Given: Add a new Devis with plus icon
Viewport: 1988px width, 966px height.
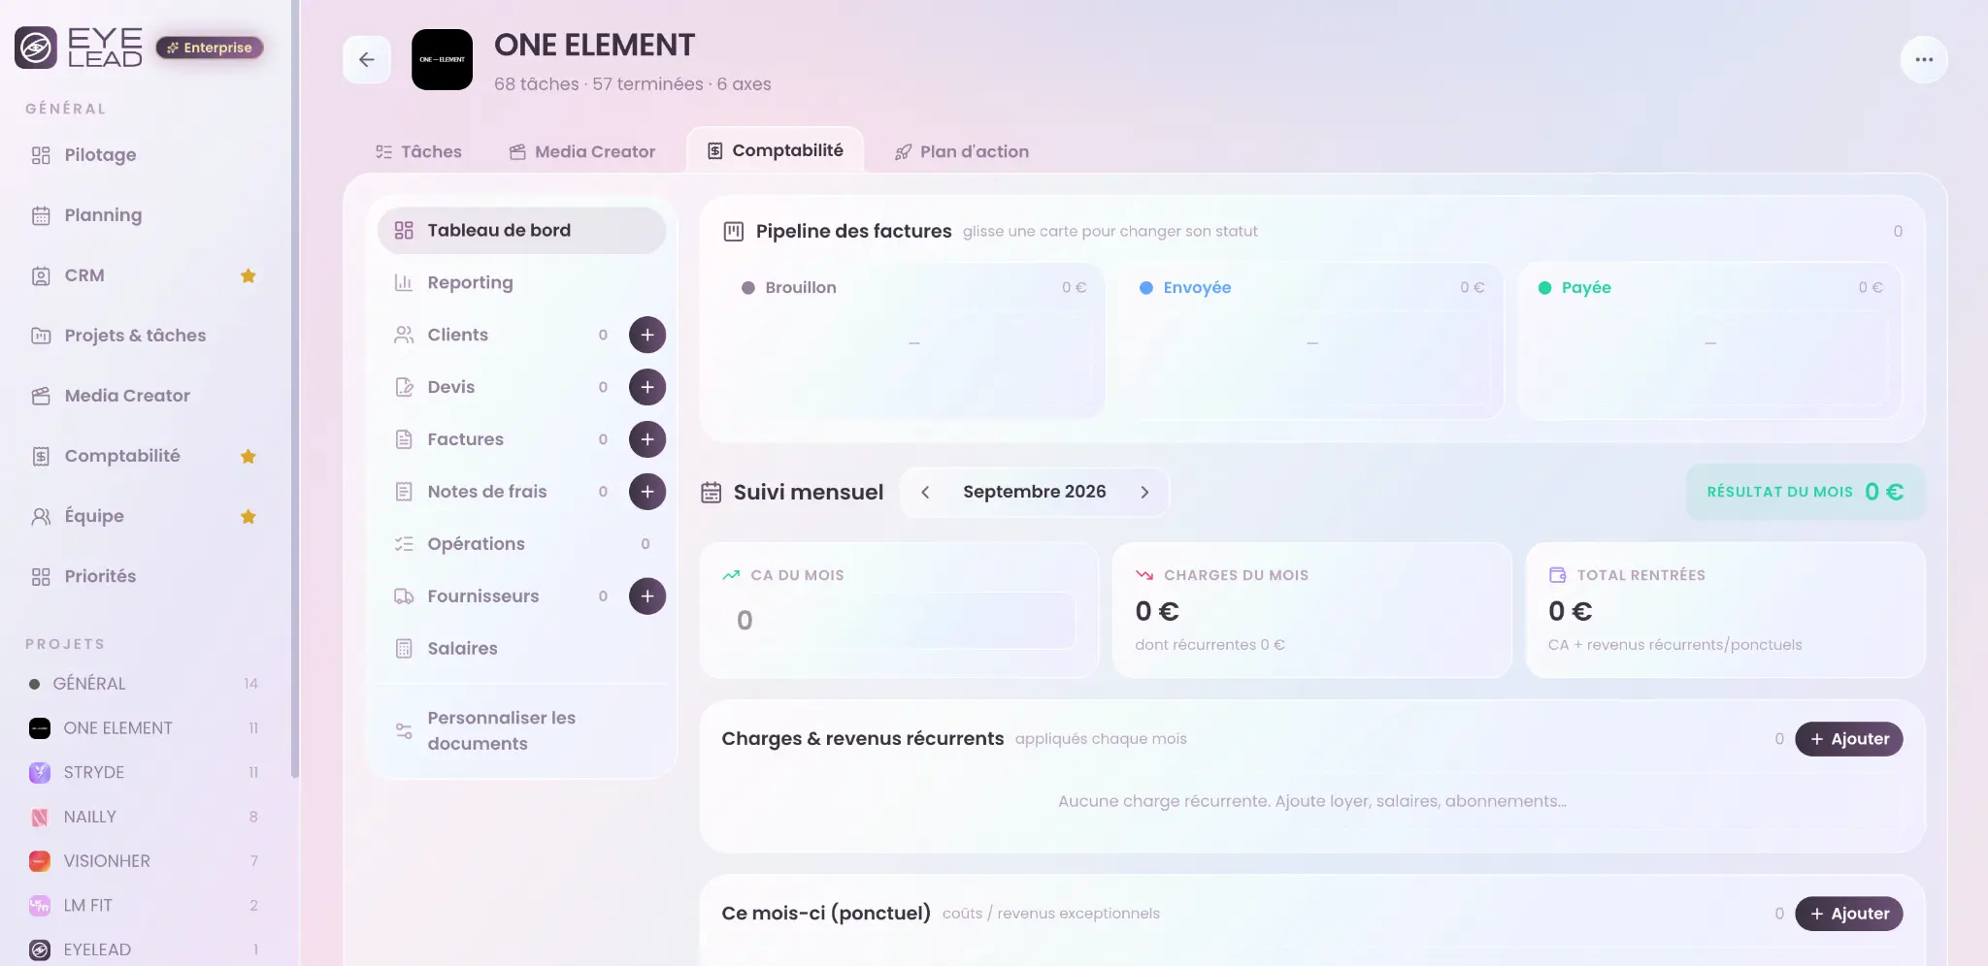Looking at the screenshot, I should 647,387.
